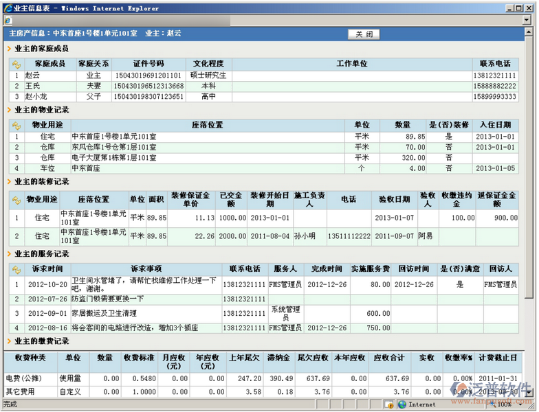Image resolution: width=539 pixels, height=412 pixels.
Task: Collapse the 业主的物业记录 section arrow
Action: [9, 110]
